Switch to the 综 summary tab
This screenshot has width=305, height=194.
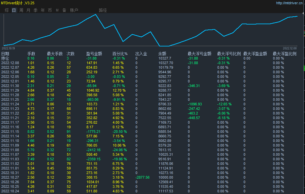[x=7, y=10]
